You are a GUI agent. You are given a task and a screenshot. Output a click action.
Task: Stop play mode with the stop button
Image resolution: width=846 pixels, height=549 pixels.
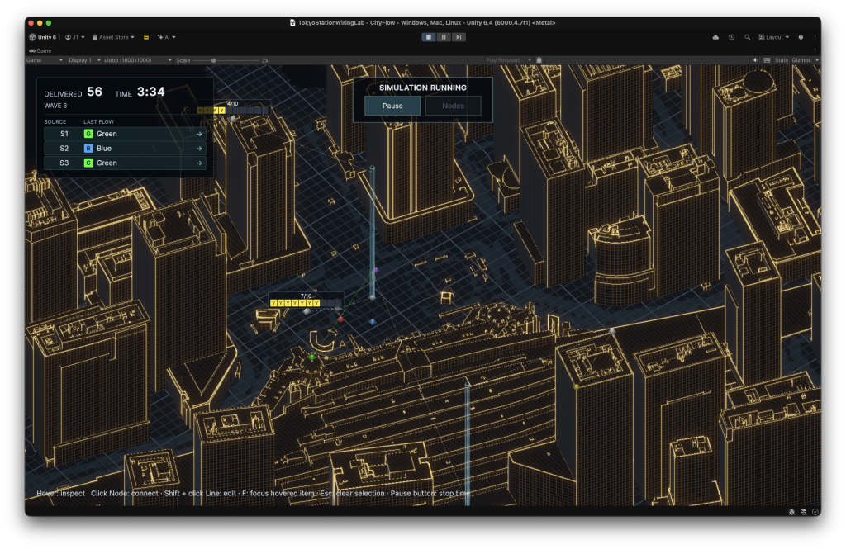pyautogui.click(x=429, y=37)
